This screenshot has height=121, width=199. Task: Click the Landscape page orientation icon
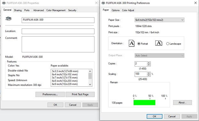coord(159,43)
